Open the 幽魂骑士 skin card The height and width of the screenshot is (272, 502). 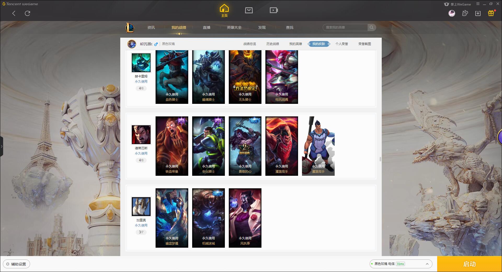click(x=208, y=77)
